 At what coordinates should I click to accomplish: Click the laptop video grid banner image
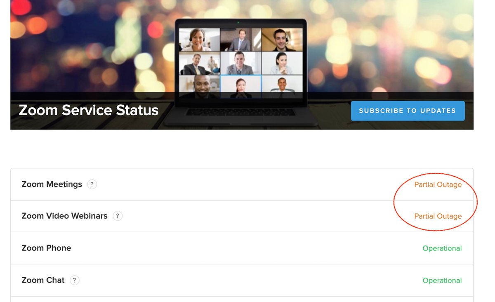click(x=242, y=65)
